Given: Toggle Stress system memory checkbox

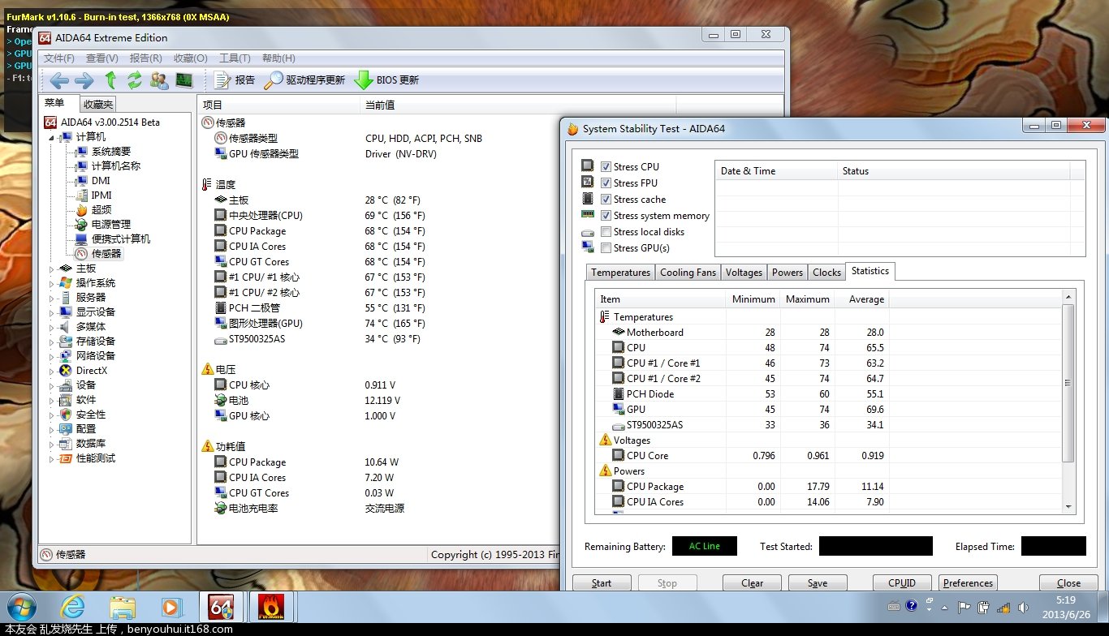Looking at the screenshot, I should pyautogui.click(x=606, y=216).
